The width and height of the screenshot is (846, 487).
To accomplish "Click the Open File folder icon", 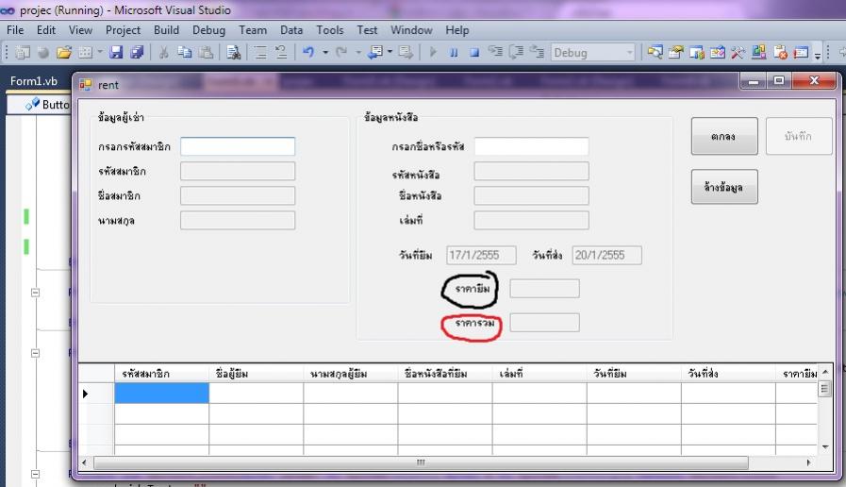I will [64, 52].
